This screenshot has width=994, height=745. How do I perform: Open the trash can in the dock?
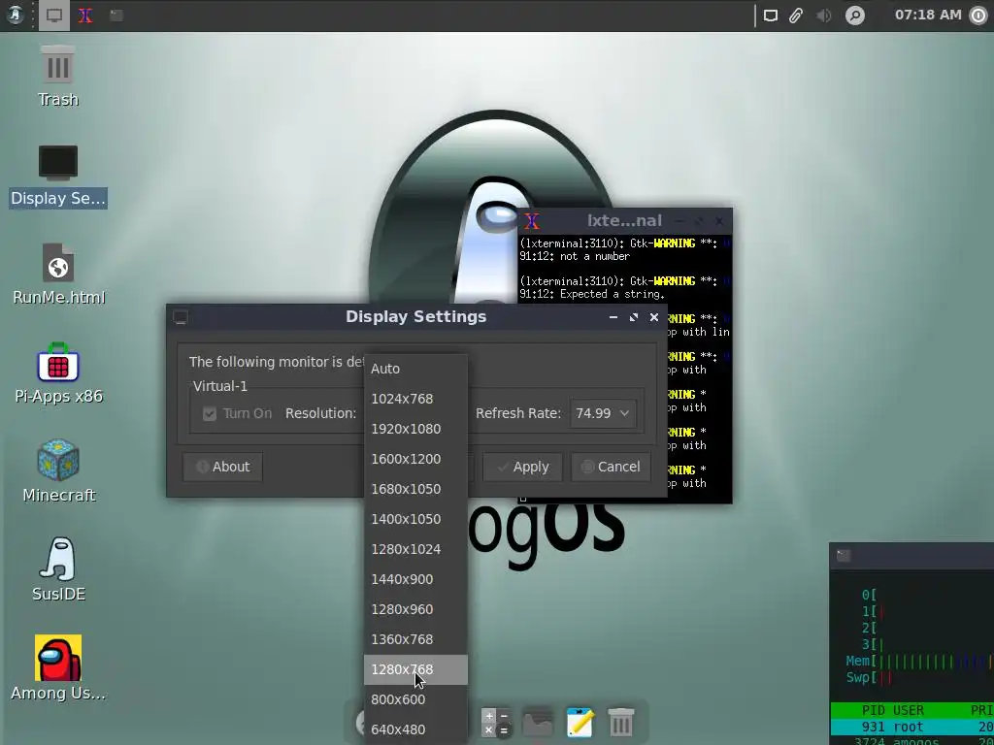click(x=620, y=722)
